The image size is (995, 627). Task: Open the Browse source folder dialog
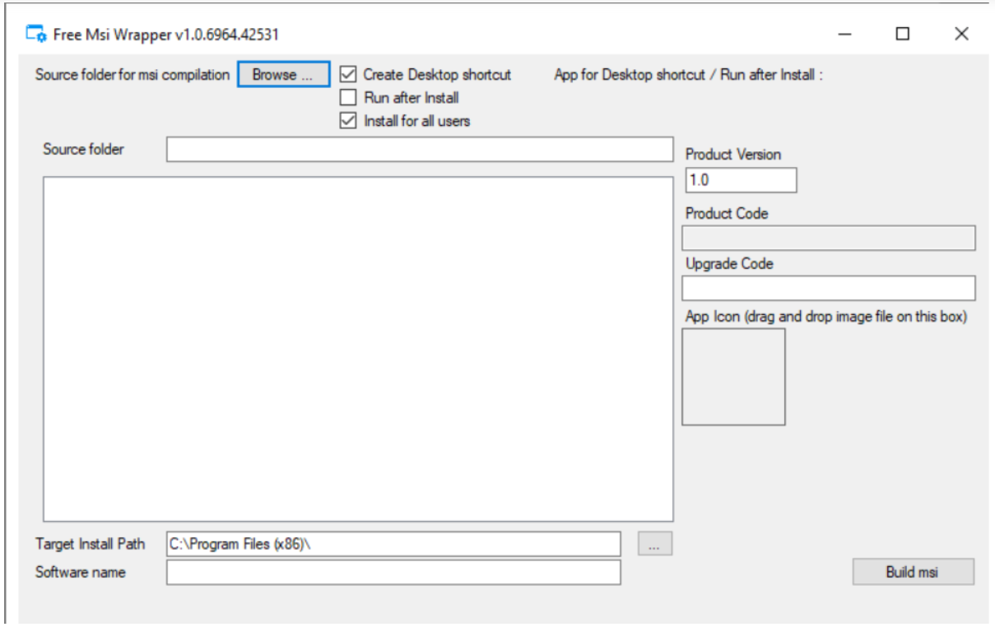point(284,74)
